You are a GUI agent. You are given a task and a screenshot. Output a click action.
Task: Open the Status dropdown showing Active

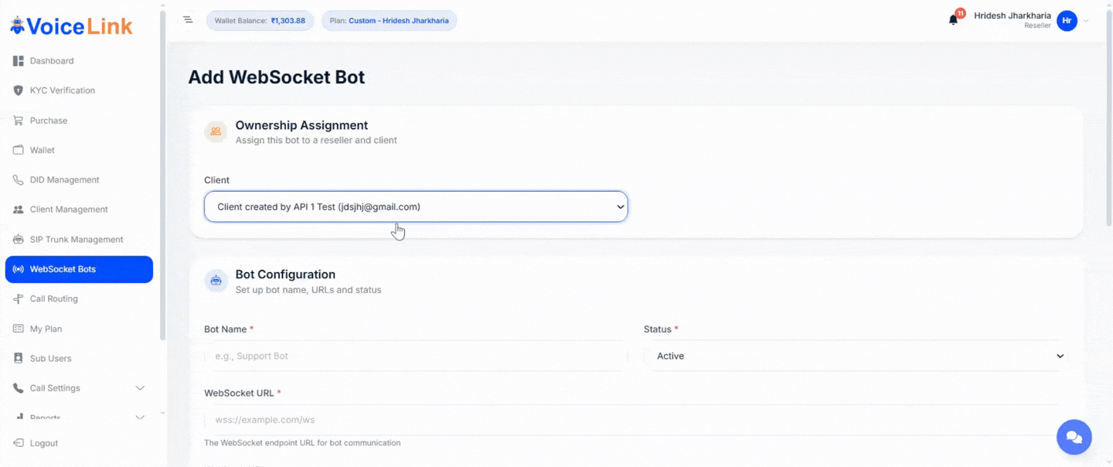click(856, 356)
